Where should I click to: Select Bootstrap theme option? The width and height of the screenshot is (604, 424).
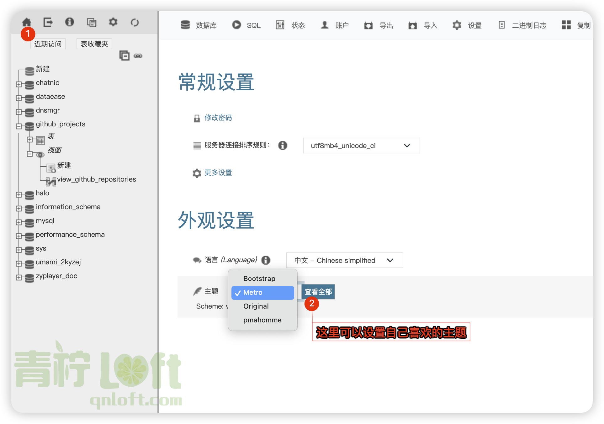pos(263,278)
